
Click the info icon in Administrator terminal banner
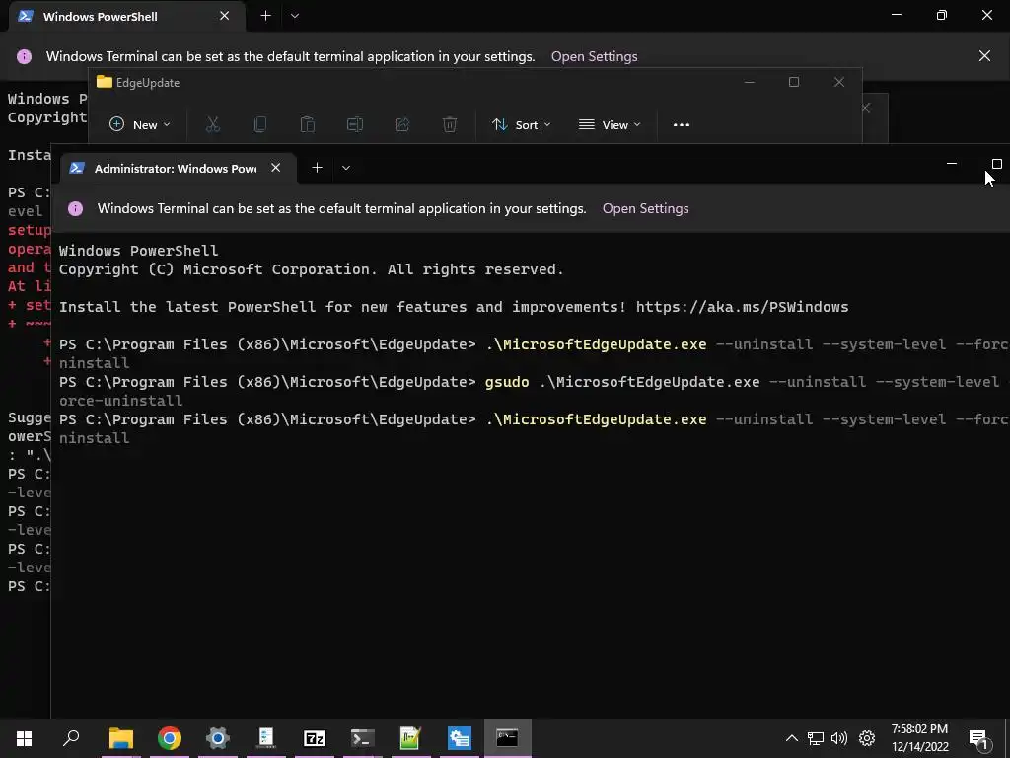tap(75, 208)
